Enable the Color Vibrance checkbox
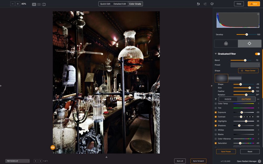Image resolution: width=263 pixels, height=164 pixels. pos(216,139)
